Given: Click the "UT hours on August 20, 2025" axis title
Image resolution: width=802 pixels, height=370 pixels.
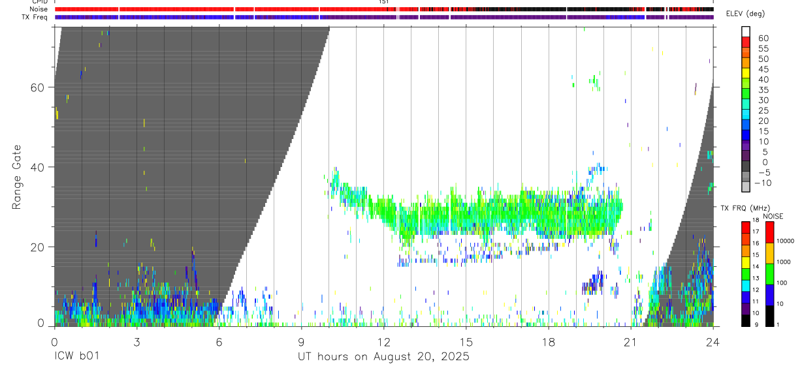Looking at the screenshot, I should [383, 357].
